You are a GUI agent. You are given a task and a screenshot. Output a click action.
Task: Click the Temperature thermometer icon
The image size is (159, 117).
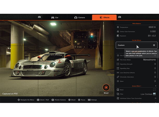[118, 27]
